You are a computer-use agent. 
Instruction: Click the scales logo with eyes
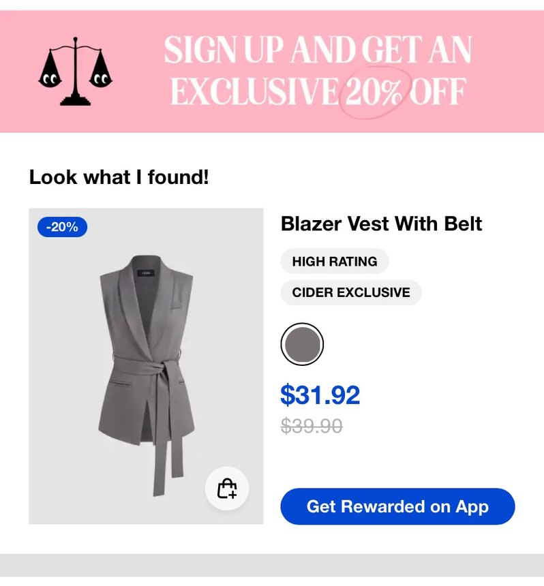75,72
